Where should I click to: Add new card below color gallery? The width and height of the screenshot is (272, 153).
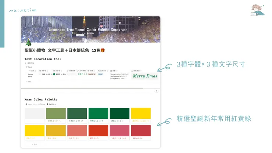tap(34, 144)
